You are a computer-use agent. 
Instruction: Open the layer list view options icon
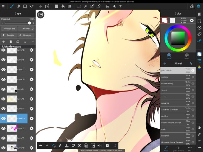(25, 42)
